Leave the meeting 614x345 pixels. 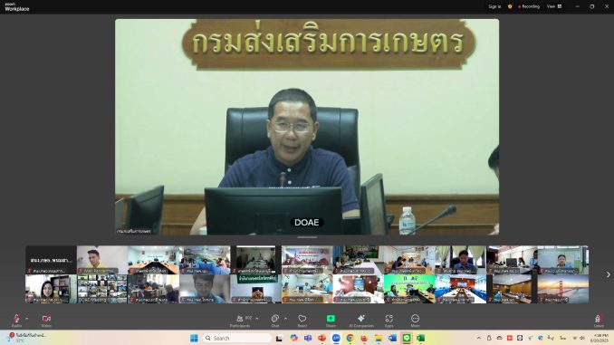[x=599, y=321]
